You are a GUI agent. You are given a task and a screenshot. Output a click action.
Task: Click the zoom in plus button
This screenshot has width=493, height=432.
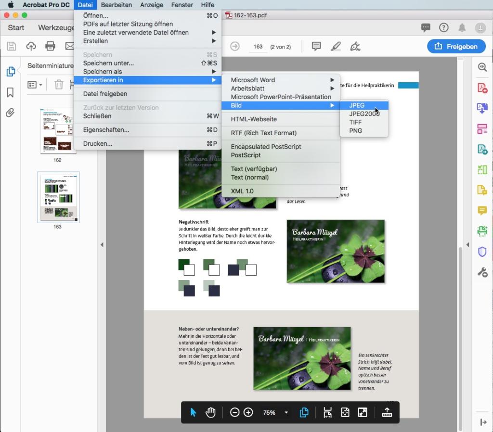(248, 412)
